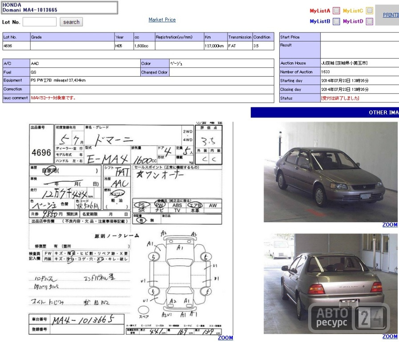Screen dimensions: 399x342
Task: Check the MyListC checkbox
Action: click(x=370, y=11)
